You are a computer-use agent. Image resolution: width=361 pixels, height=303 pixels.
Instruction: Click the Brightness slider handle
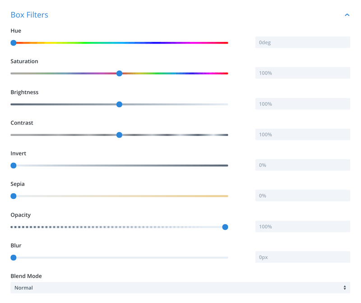pyautogui.click(x=119, y=104)
